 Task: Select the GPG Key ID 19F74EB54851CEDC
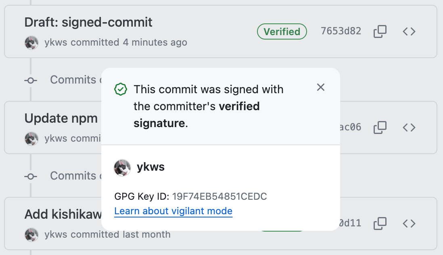point(219,196)
